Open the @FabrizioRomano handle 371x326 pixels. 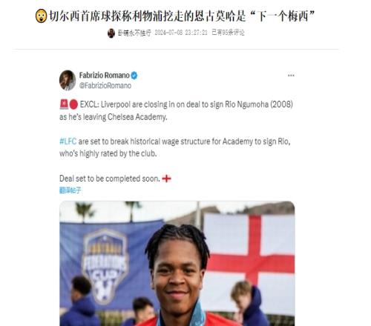(x=105, y=86)
